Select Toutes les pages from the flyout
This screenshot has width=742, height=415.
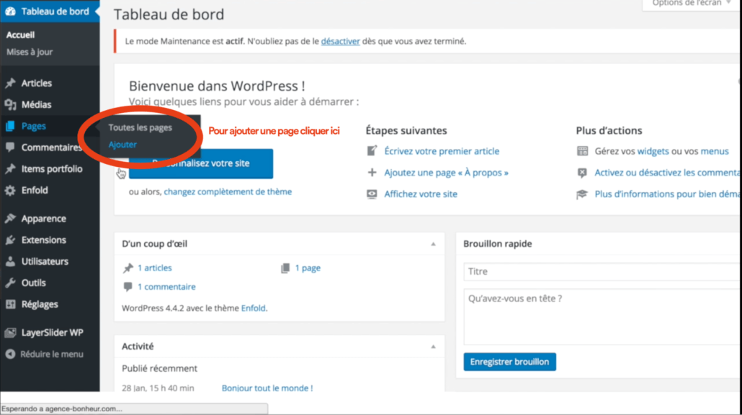click(x=140, y=127)
